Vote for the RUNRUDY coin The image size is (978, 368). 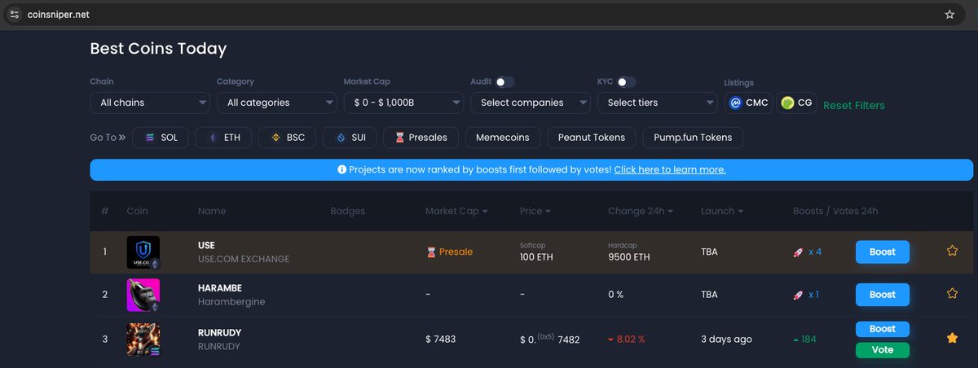pos(882,350)
